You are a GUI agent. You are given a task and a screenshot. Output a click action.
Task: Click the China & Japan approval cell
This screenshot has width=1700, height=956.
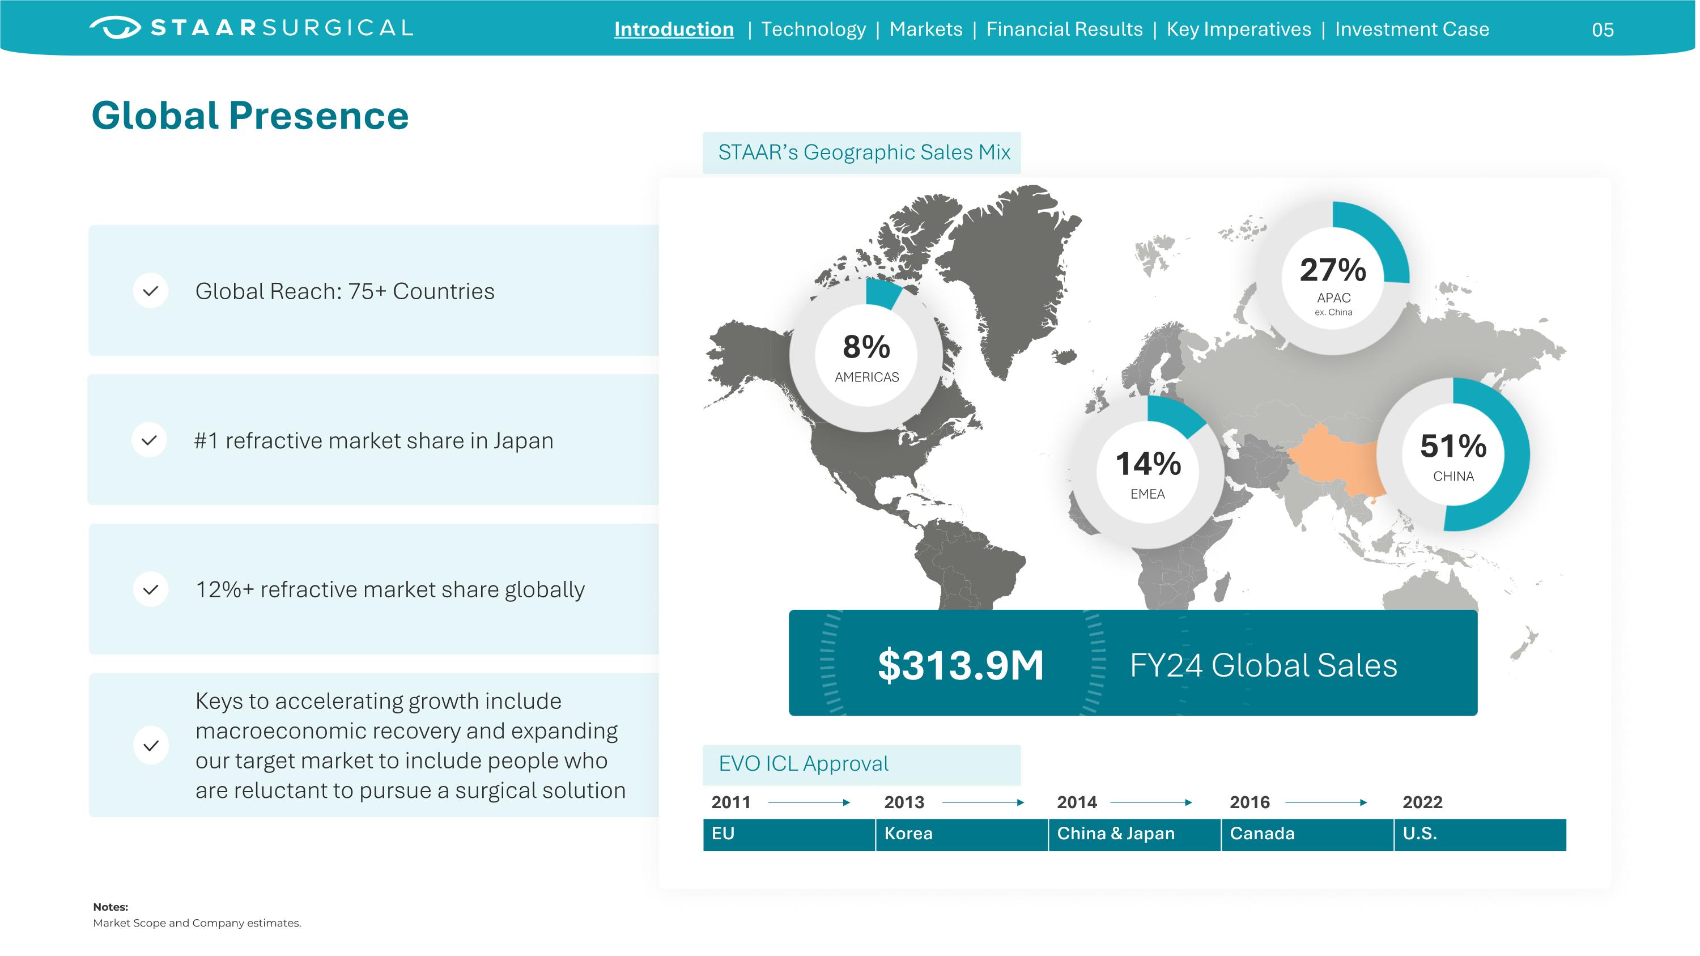1134,835
